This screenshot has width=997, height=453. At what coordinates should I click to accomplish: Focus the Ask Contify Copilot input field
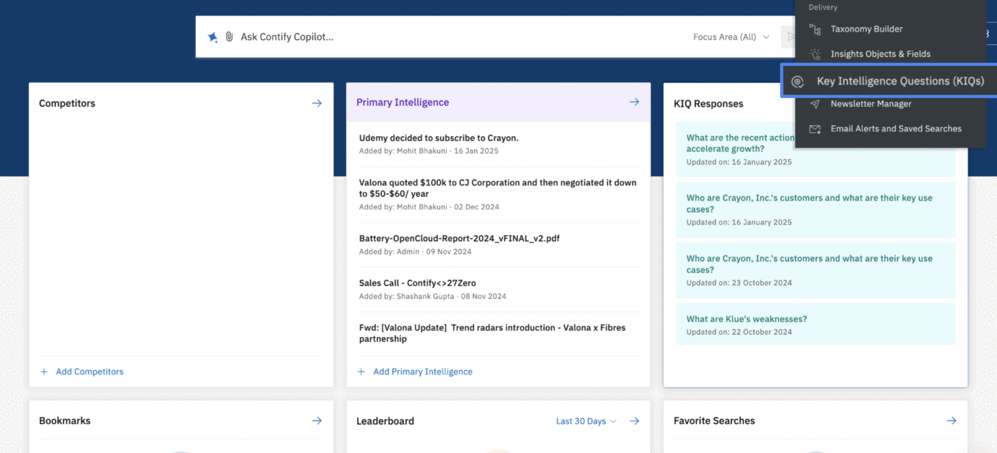(x=444, y=37)
